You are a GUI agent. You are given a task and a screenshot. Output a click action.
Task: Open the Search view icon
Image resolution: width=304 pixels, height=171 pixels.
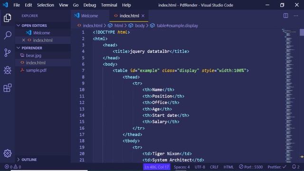(x=8, y=35)
